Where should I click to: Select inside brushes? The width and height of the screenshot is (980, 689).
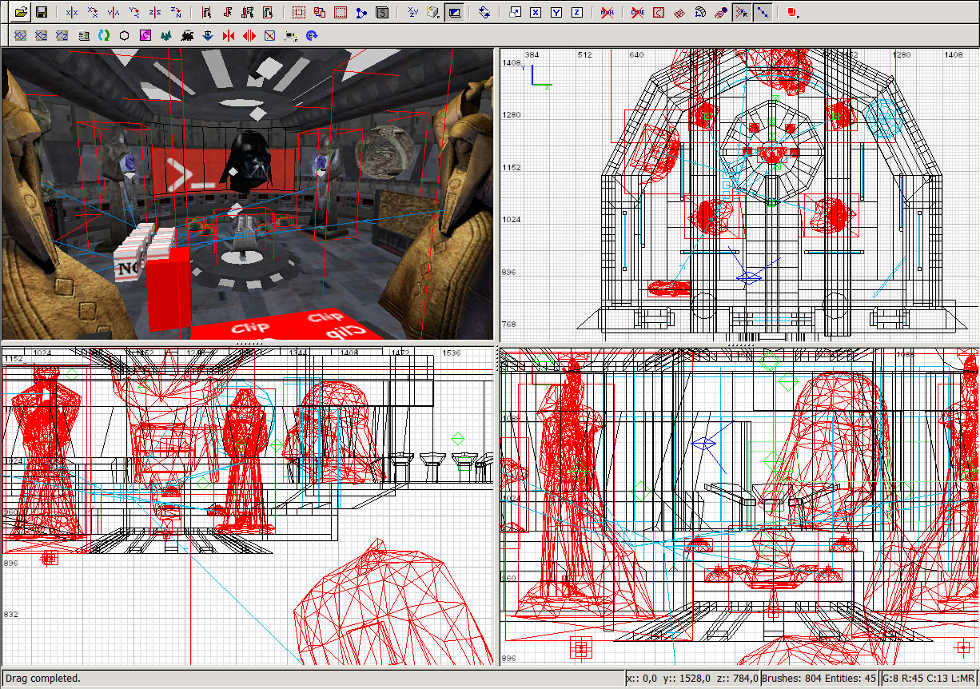268,12
